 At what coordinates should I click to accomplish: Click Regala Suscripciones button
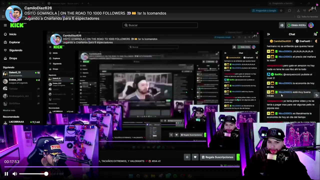click(217, 157)
